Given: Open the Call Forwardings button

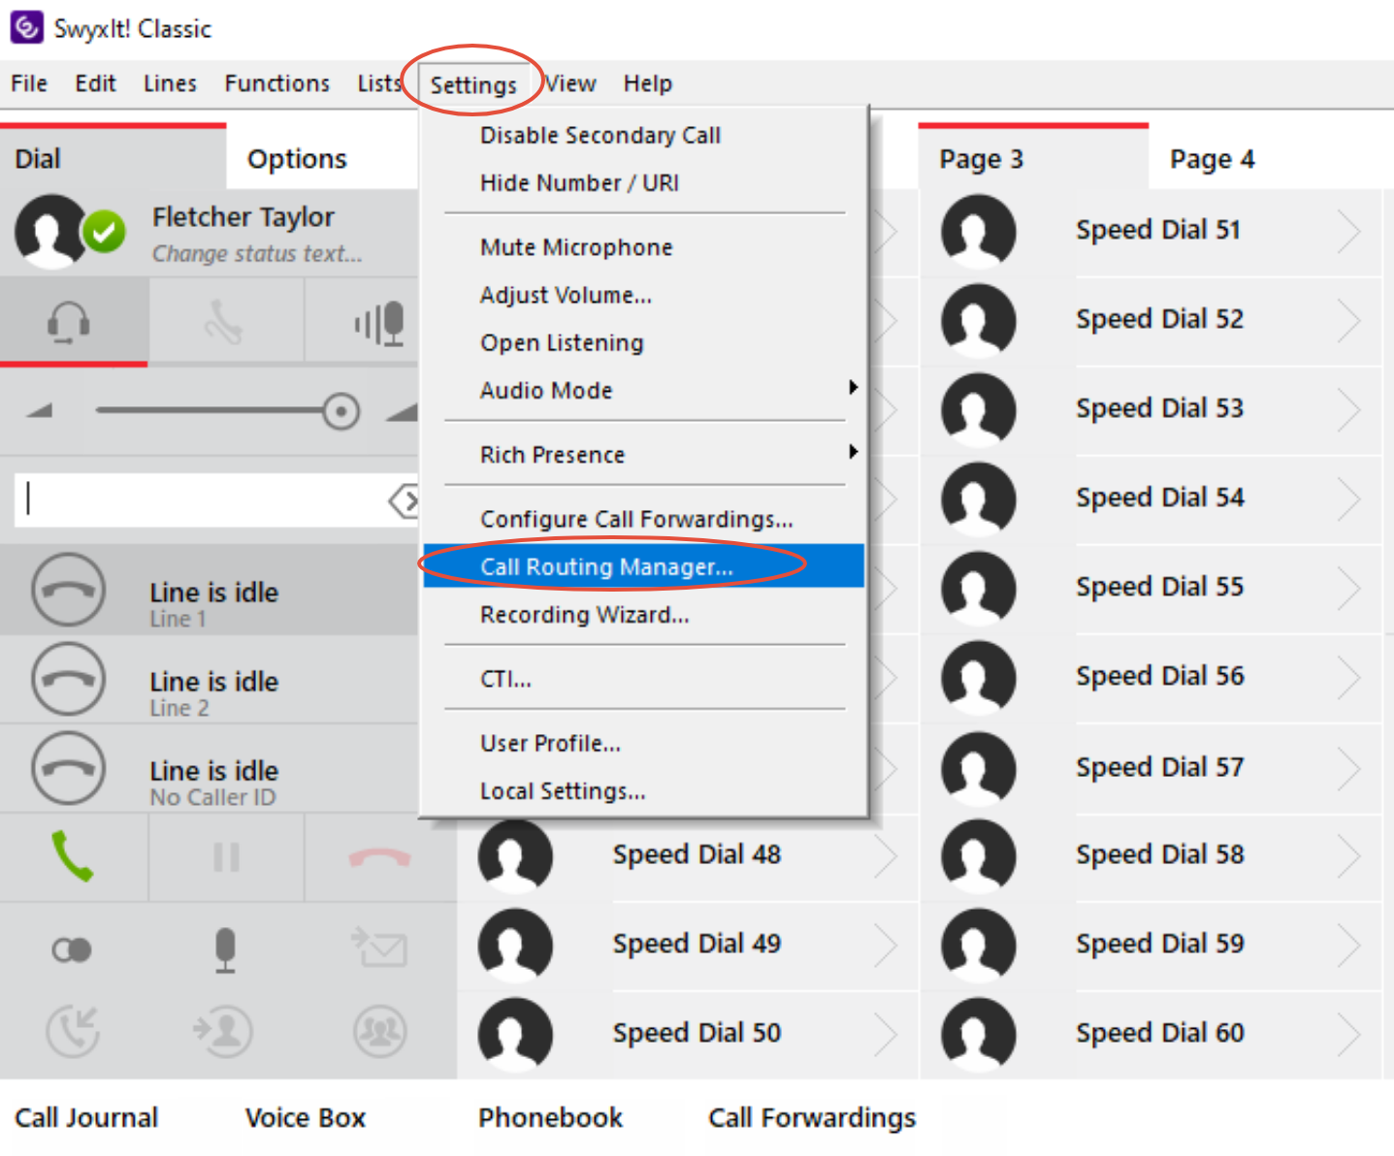Looking at the screenshot, I should pos(812,1118).
